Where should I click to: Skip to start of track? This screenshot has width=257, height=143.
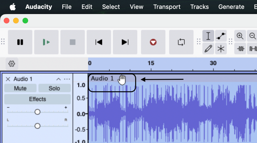pyautogui.click(x=99, y=42)
